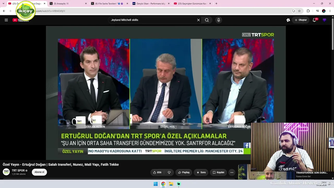Open the Chrome three-dot menu
The image size is (334, 188).
click(x=330, y=11)
